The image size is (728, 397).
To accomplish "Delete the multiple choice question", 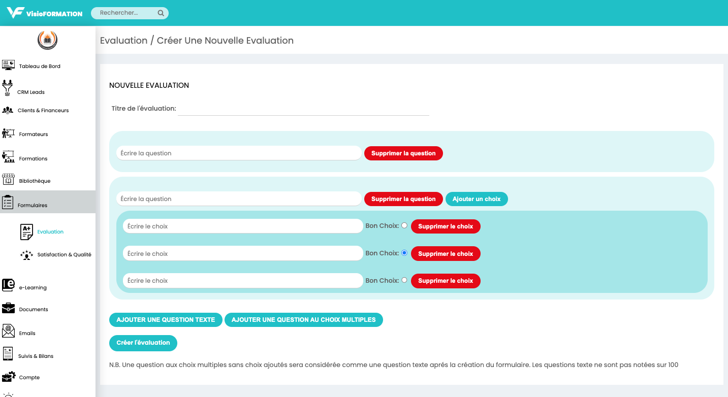I will 403,199.
